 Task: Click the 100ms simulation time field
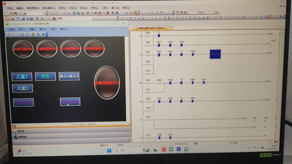(201, 13)
